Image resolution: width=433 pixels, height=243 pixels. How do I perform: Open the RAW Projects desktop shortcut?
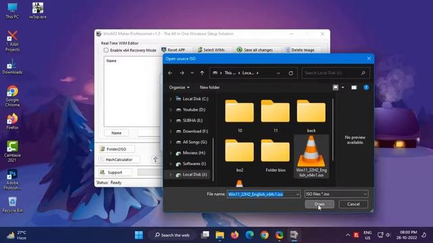tap(12, 41)
